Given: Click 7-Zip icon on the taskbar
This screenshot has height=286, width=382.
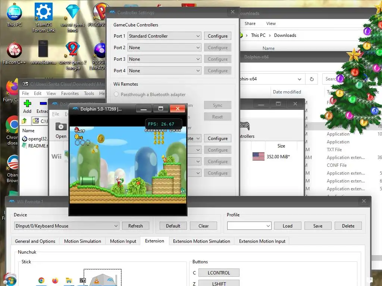Looking at the screenshot, I should pos(83,280).
